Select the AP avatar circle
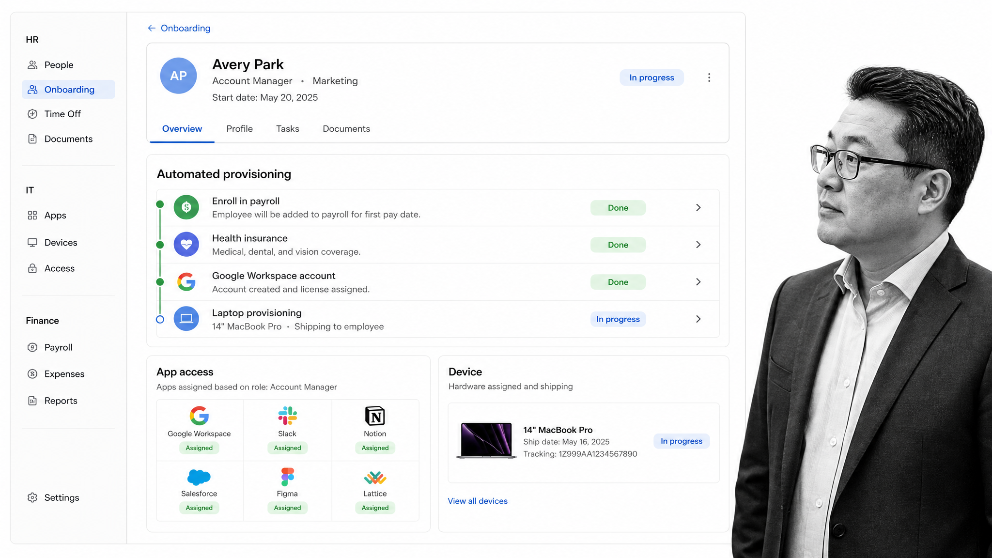This screenshot has width=992, height=558. tap(178, 76)
